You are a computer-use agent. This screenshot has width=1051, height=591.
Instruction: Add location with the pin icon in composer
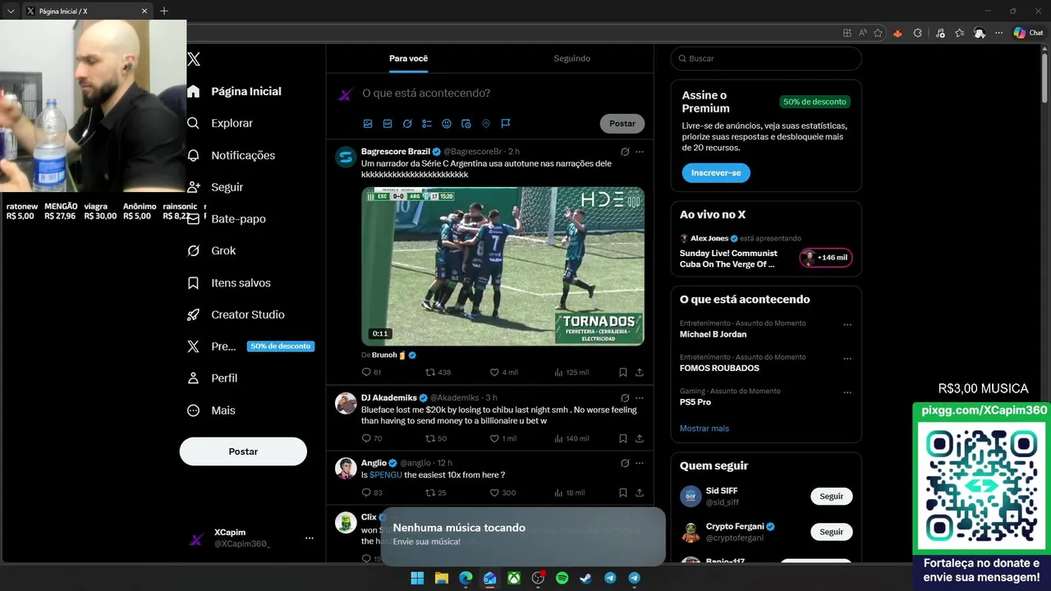coord(486,124)
